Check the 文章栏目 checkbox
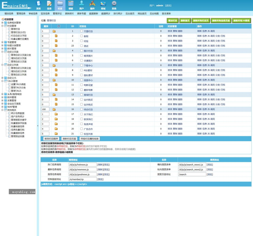Screen dimensions: 253x236 (81, 31)
